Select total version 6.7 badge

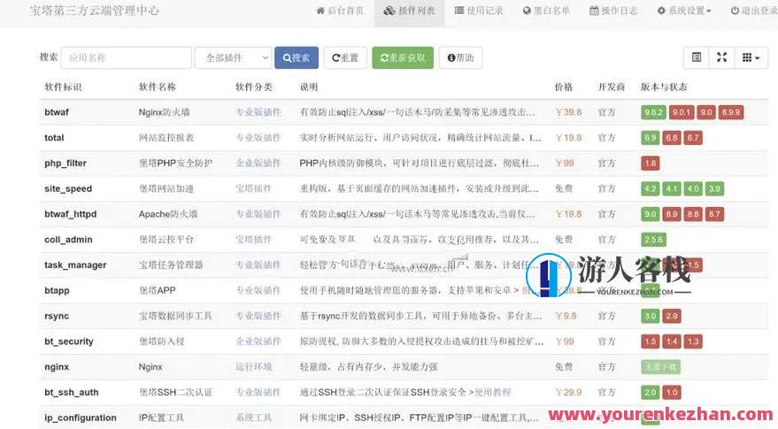[693, 138]
